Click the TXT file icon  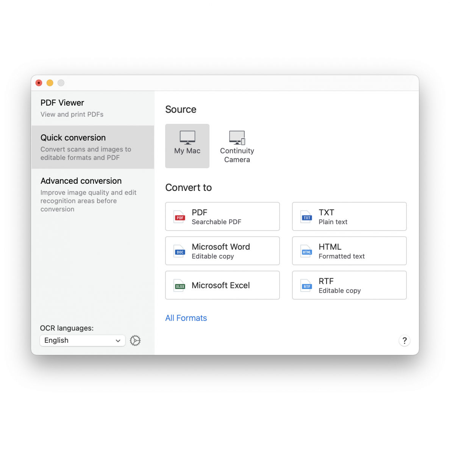[306, 217]
